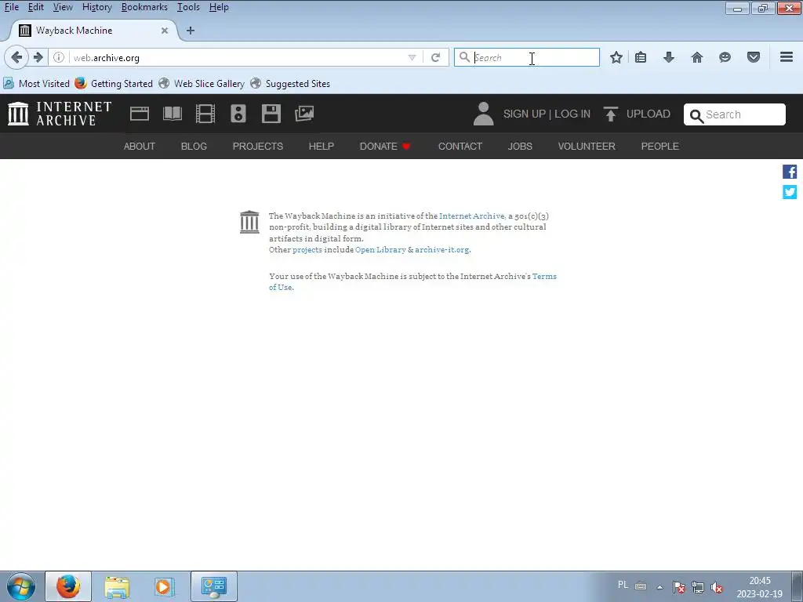803x602 pixels.
Task: Click the user avatar icon
Action: (483, 114)
